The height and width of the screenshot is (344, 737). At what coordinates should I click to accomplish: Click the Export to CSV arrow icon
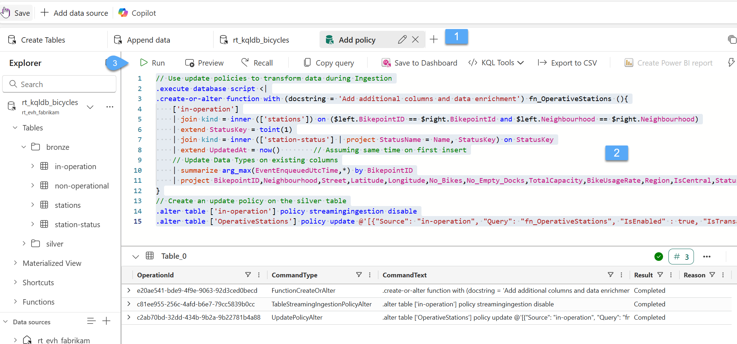(x=542, y=63)
